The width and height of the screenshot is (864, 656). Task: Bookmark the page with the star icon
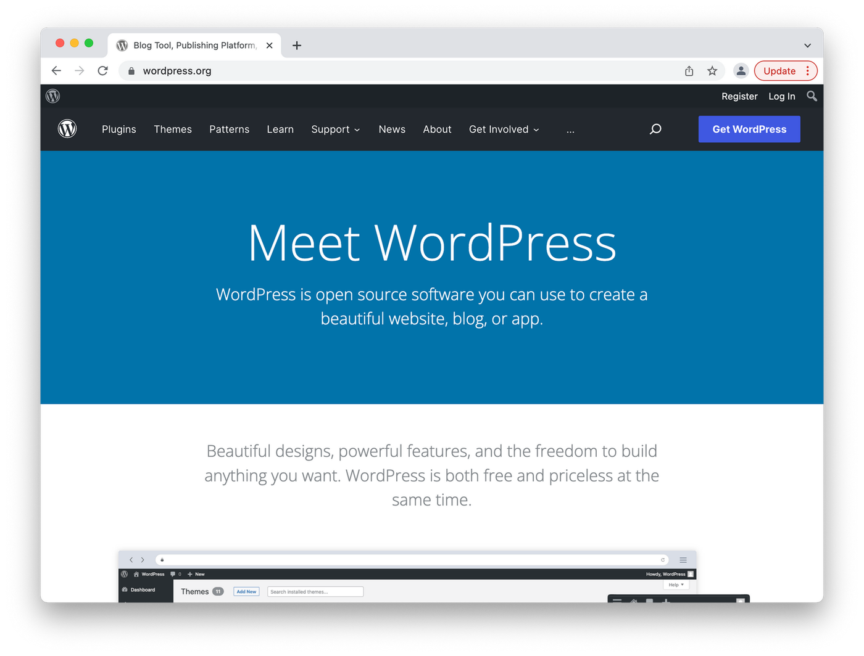pos(712,70)
